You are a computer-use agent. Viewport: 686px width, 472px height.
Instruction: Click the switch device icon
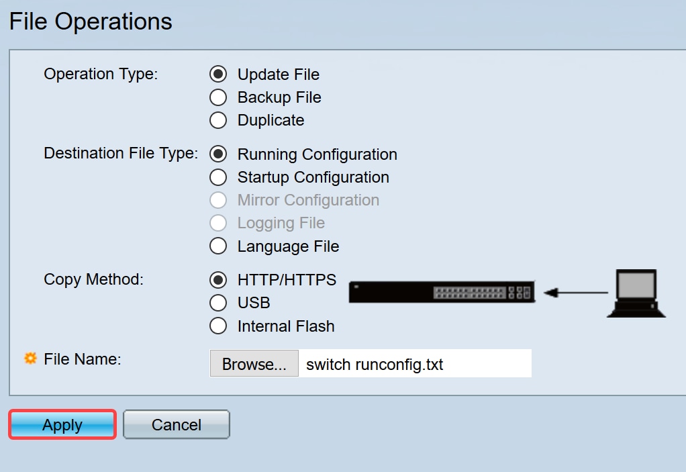pyautogui.click(x=442, y=292)
